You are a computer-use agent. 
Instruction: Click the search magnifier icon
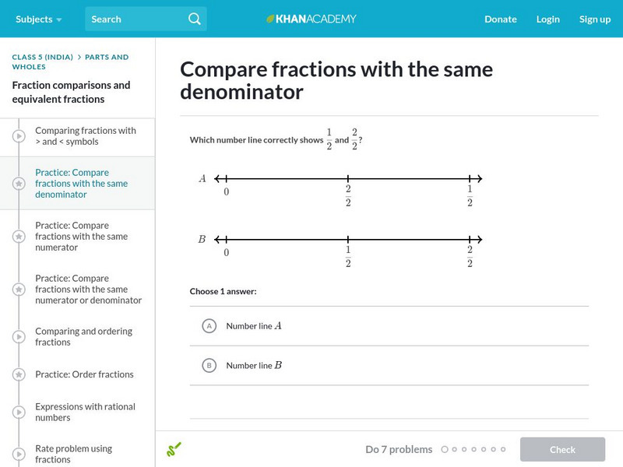click(x=195, y=19)
